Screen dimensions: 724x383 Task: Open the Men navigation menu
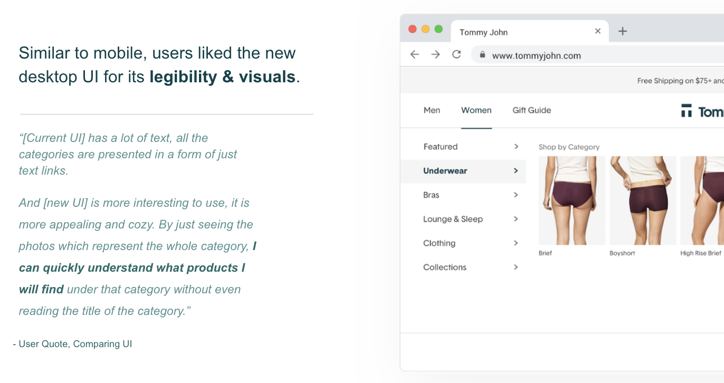pyautogui.click(x=432, y=110)
